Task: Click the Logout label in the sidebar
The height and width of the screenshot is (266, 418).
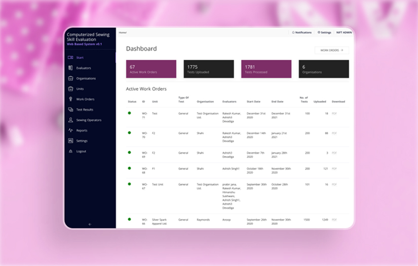Action: pyautogui.click(x=81, y=151)
